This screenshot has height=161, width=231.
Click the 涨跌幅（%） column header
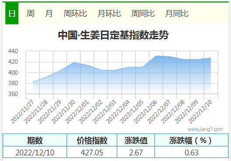click(192, 140)
